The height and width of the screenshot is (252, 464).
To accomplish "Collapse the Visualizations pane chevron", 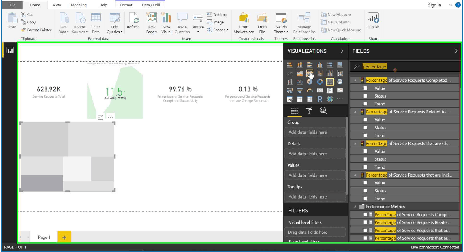I will tap(342, 51).
